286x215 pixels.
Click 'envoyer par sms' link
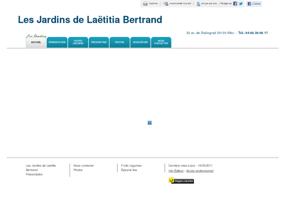(x=209, y=4)
